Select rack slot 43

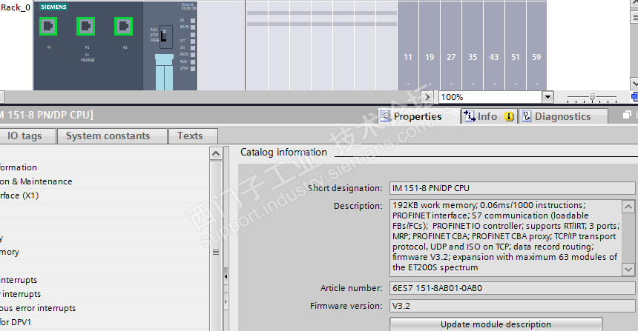pyautogui.click(x=494, y=45)
